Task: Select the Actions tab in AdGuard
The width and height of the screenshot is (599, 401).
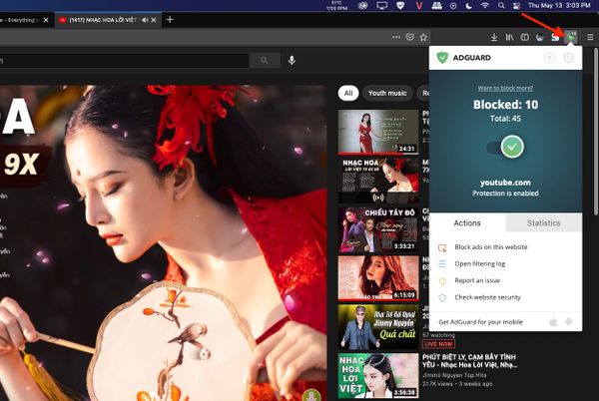Action: [467, 223]
